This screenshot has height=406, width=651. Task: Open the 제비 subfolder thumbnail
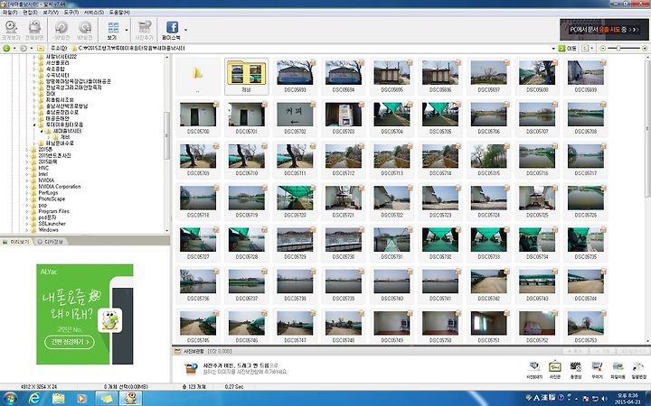point(247,76)
